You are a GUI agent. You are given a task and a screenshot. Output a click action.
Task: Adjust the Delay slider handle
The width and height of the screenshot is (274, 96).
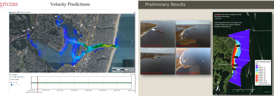click(11, 85)
